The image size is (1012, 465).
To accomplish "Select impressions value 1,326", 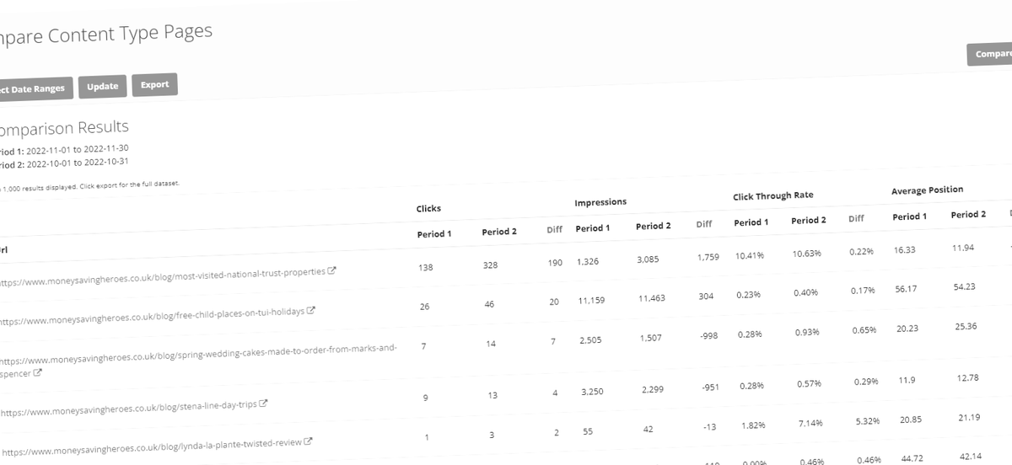I will click(589, 262).
